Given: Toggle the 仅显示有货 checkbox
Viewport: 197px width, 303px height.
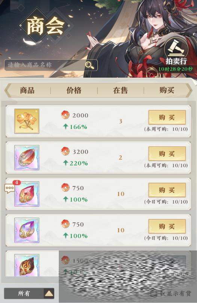Looking at the screenshot, I should [x=154, y=294].
